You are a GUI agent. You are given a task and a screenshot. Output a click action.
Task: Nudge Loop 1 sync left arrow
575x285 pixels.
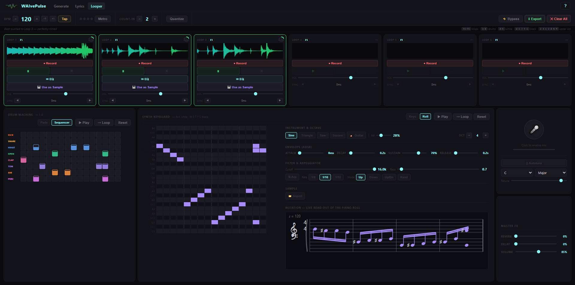pos(17,100)
